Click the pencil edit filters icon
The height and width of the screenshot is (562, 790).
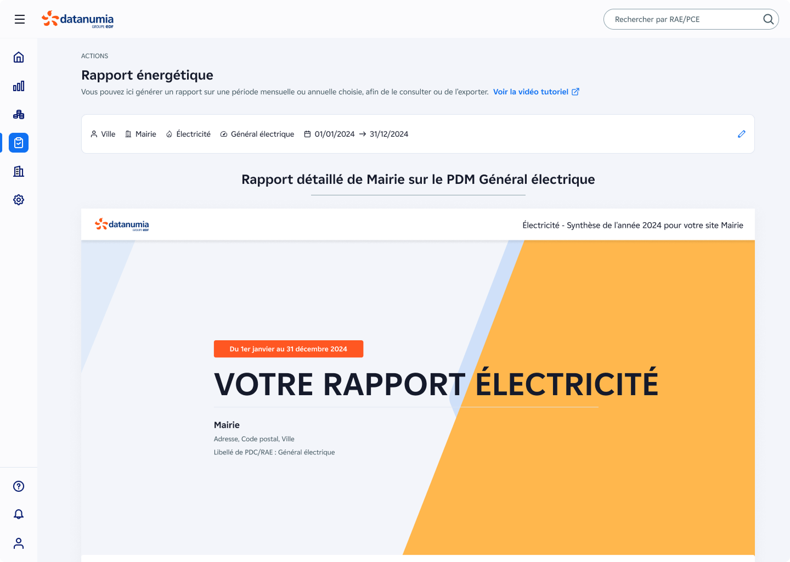tap(742, 134)
